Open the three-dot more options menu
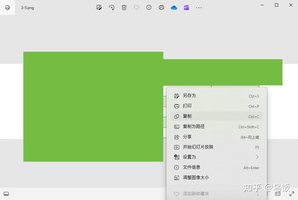 (x=198, y=8)
